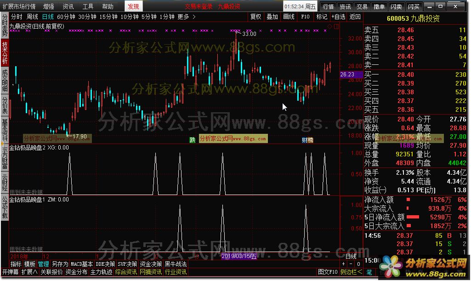Open the 工具 menu
The width and height of the screenshot is (471, 281).
(x=88, y=6)
